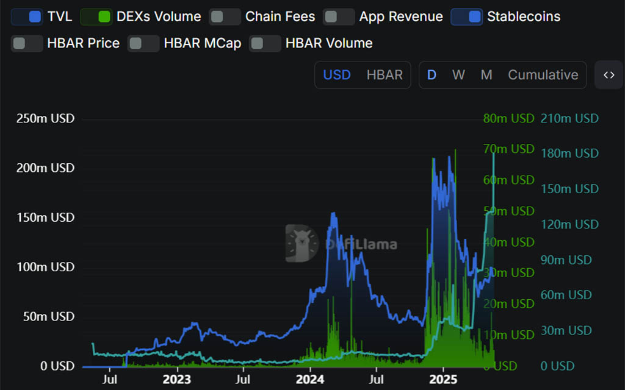The width and height of the screenshot is (625, 390).
Task: Show the HBAR MCap series
Action: coord(143,43)
